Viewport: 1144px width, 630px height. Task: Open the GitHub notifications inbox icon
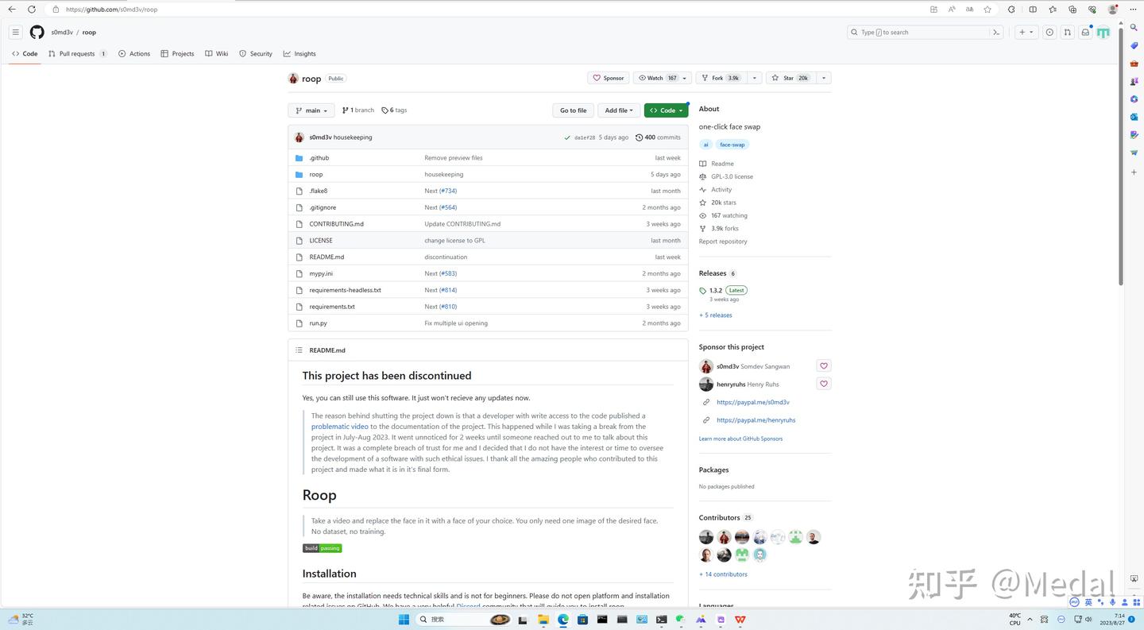pyautogui.click(x=1085, y=33)
